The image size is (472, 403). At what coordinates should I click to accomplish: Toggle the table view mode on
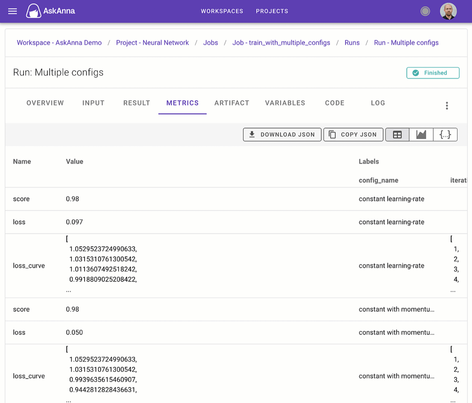tap(397, 134)
